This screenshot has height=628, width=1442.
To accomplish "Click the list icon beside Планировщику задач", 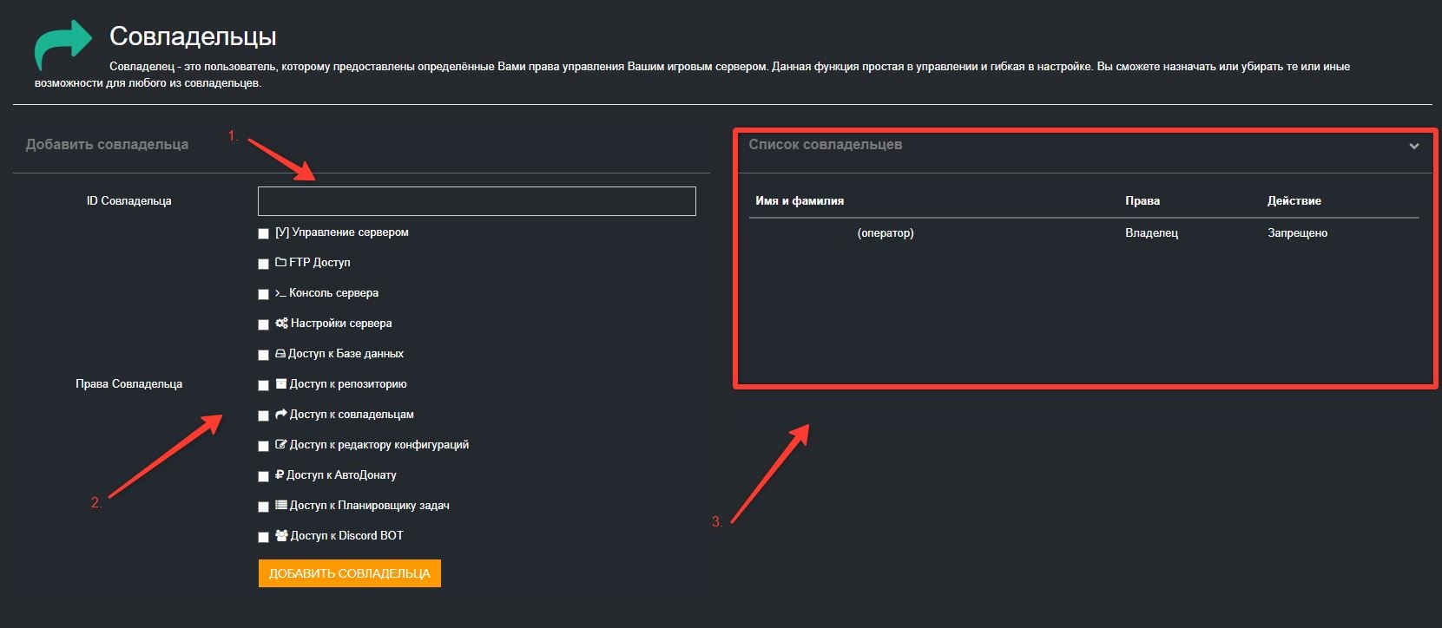I will (281, 505).
